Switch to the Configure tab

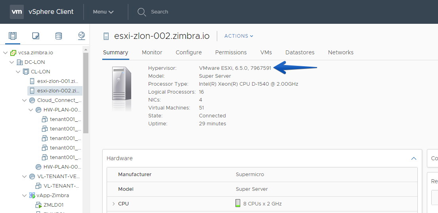(189, 52)
